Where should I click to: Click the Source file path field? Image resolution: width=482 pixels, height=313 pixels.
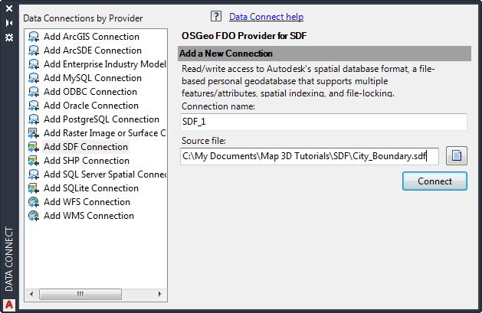point(309,156)
